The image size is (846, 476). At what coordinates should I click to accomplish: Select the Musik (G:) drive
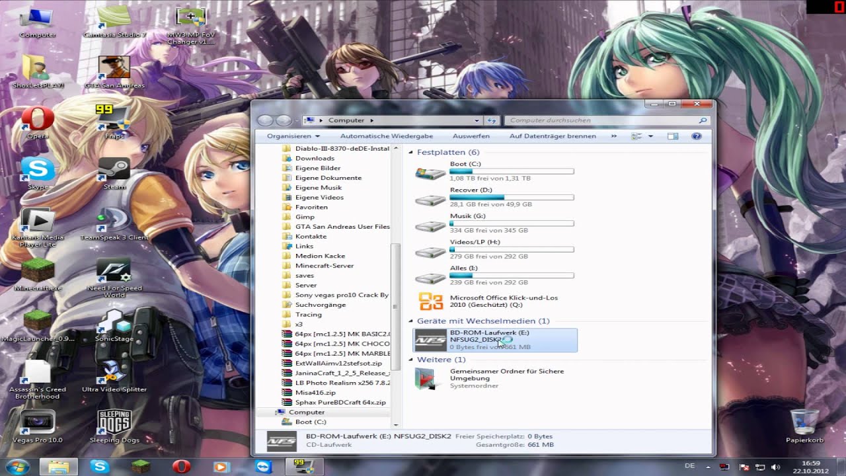[x=494, y=223]
